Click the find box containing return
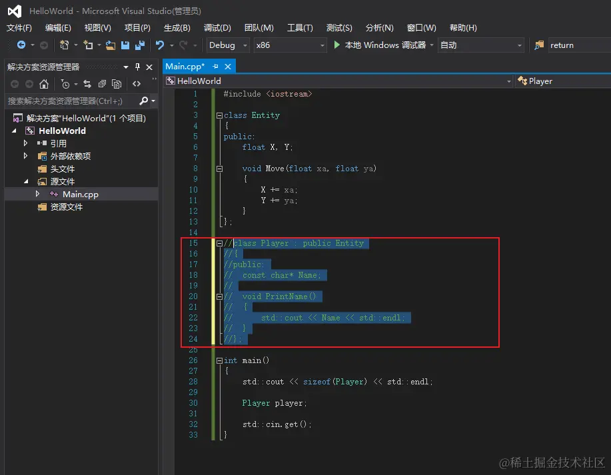The height and width of the screenshot is (475, 611). [x=579, y=45]
